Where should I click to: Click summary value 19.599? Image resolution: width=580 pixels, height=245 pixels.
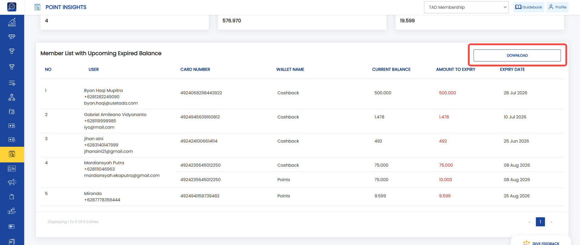(407, 20)
